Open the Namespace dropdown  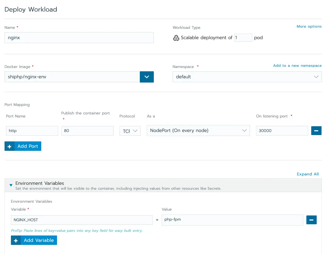click(247, 77)
